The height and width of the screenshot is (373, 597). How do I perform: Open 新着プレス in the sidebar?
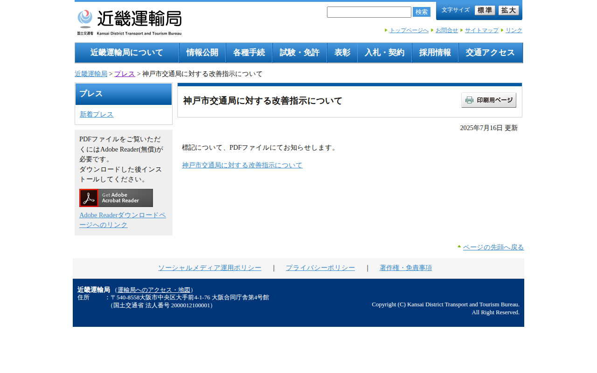pyautogui.click(x=97, y=114)
